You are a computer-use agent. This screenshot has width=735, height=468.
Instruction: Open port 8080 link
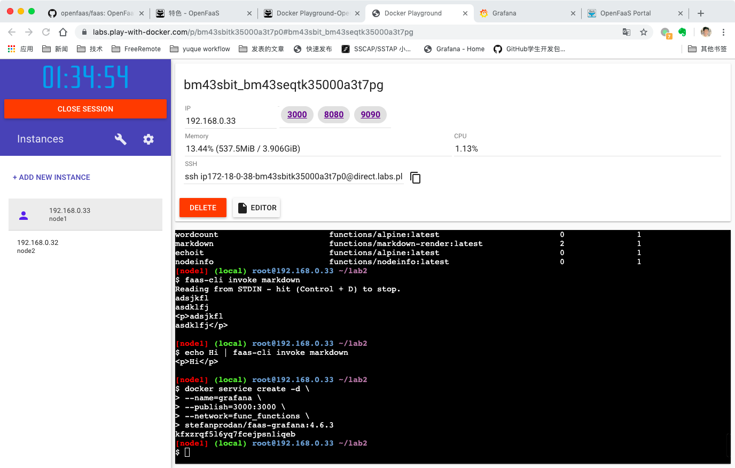(334, 114)
